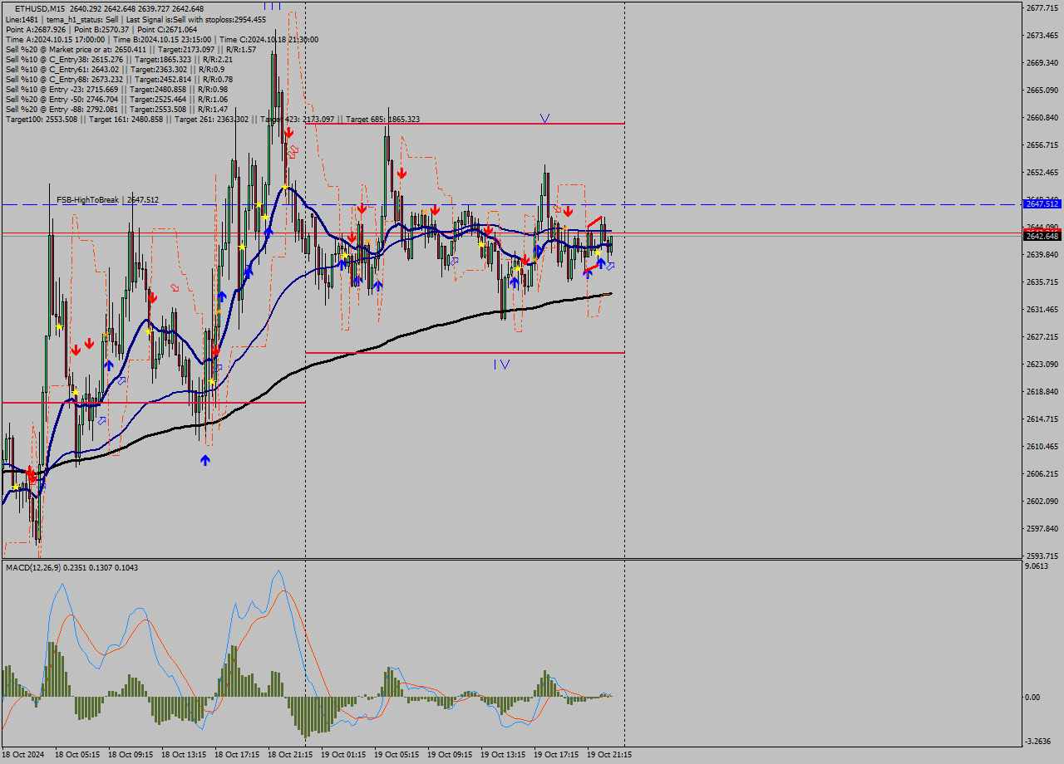Screen dimensions: 1064x764
Task: Click the '19 Oct 01:15' time label
Action: [x=343, y=755]
